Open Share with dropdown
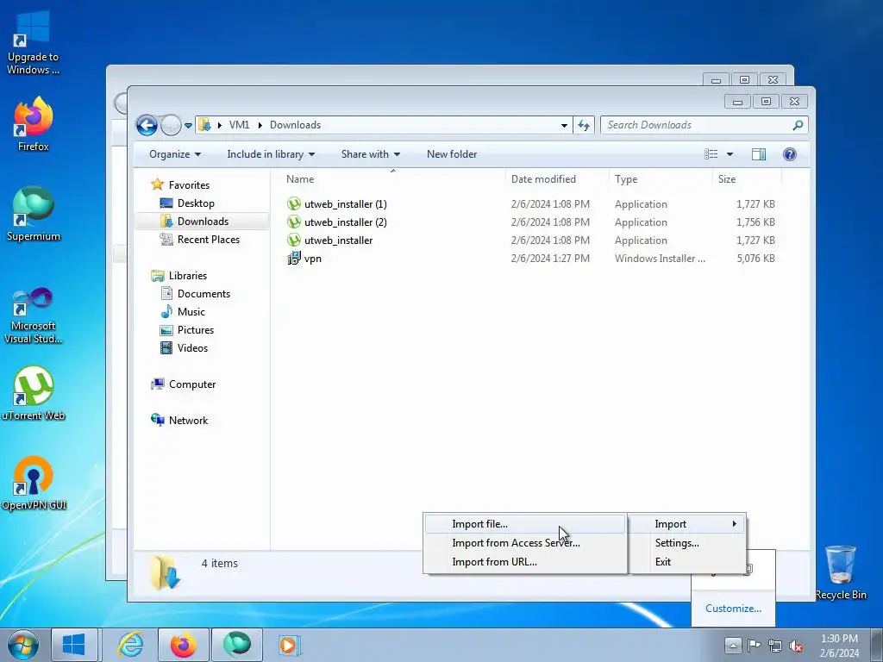 click(371, 154)
